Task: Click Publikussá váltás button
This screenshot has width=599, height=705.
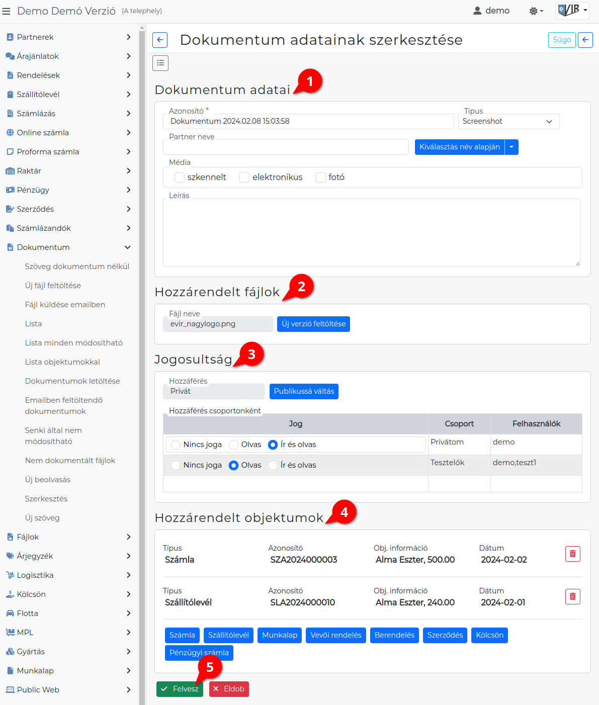Action: point(304,391)
